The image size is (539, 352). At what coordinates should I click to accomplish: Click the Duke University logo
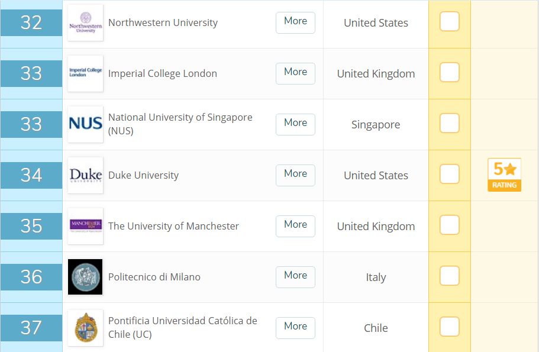(85, 175)
